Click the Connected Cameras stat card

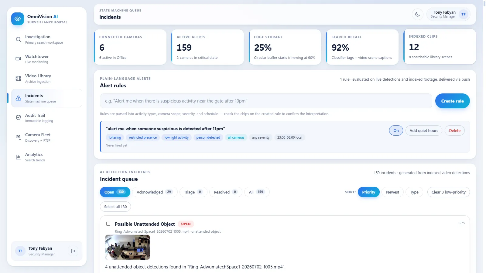[x=130, y=47]
